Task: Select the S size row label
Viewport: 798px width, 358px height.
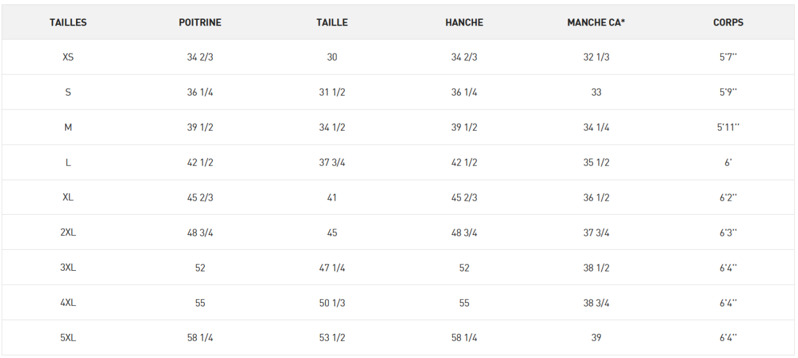Action: (68, 92)
